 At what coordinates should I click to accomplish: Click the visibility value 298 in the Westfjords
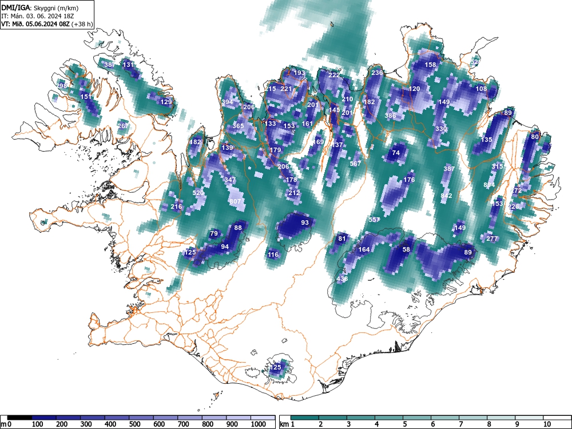(62, 86)
